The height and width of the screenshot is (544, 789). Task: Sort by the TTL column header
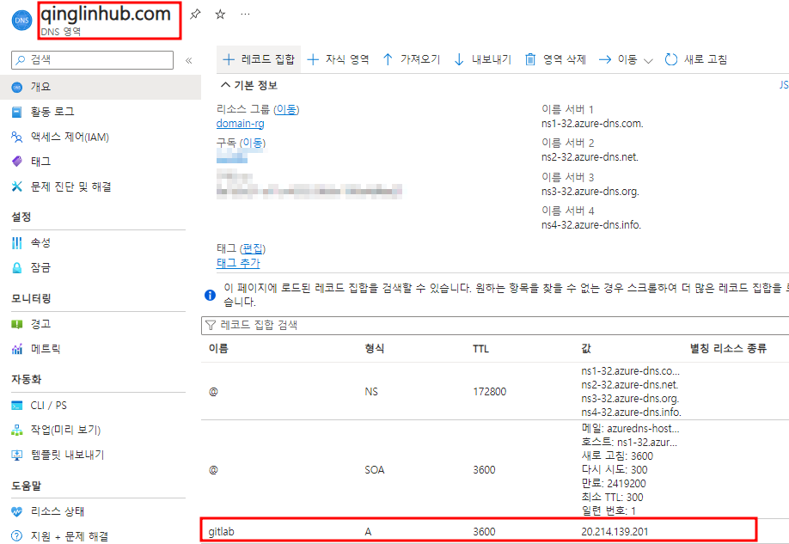point(480,349)
